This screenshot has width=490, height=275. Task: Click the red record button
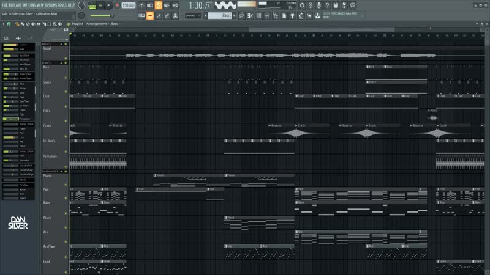(x=117, y=5)
